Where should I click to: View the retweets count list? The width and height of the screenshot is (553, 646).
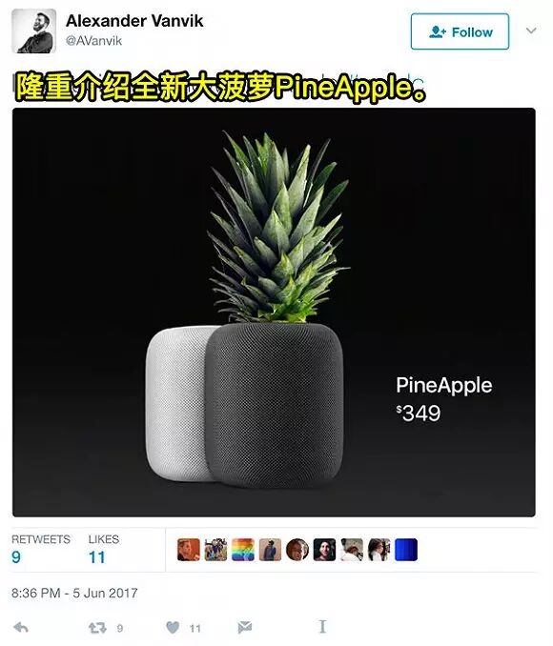point(40,549)
